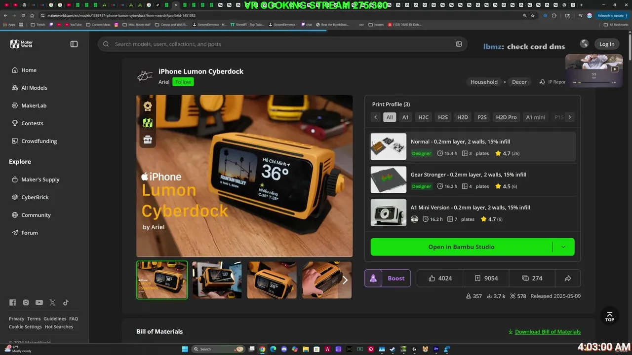Click the share arrow icon
The image size is (632, 355).
point(568,278)
